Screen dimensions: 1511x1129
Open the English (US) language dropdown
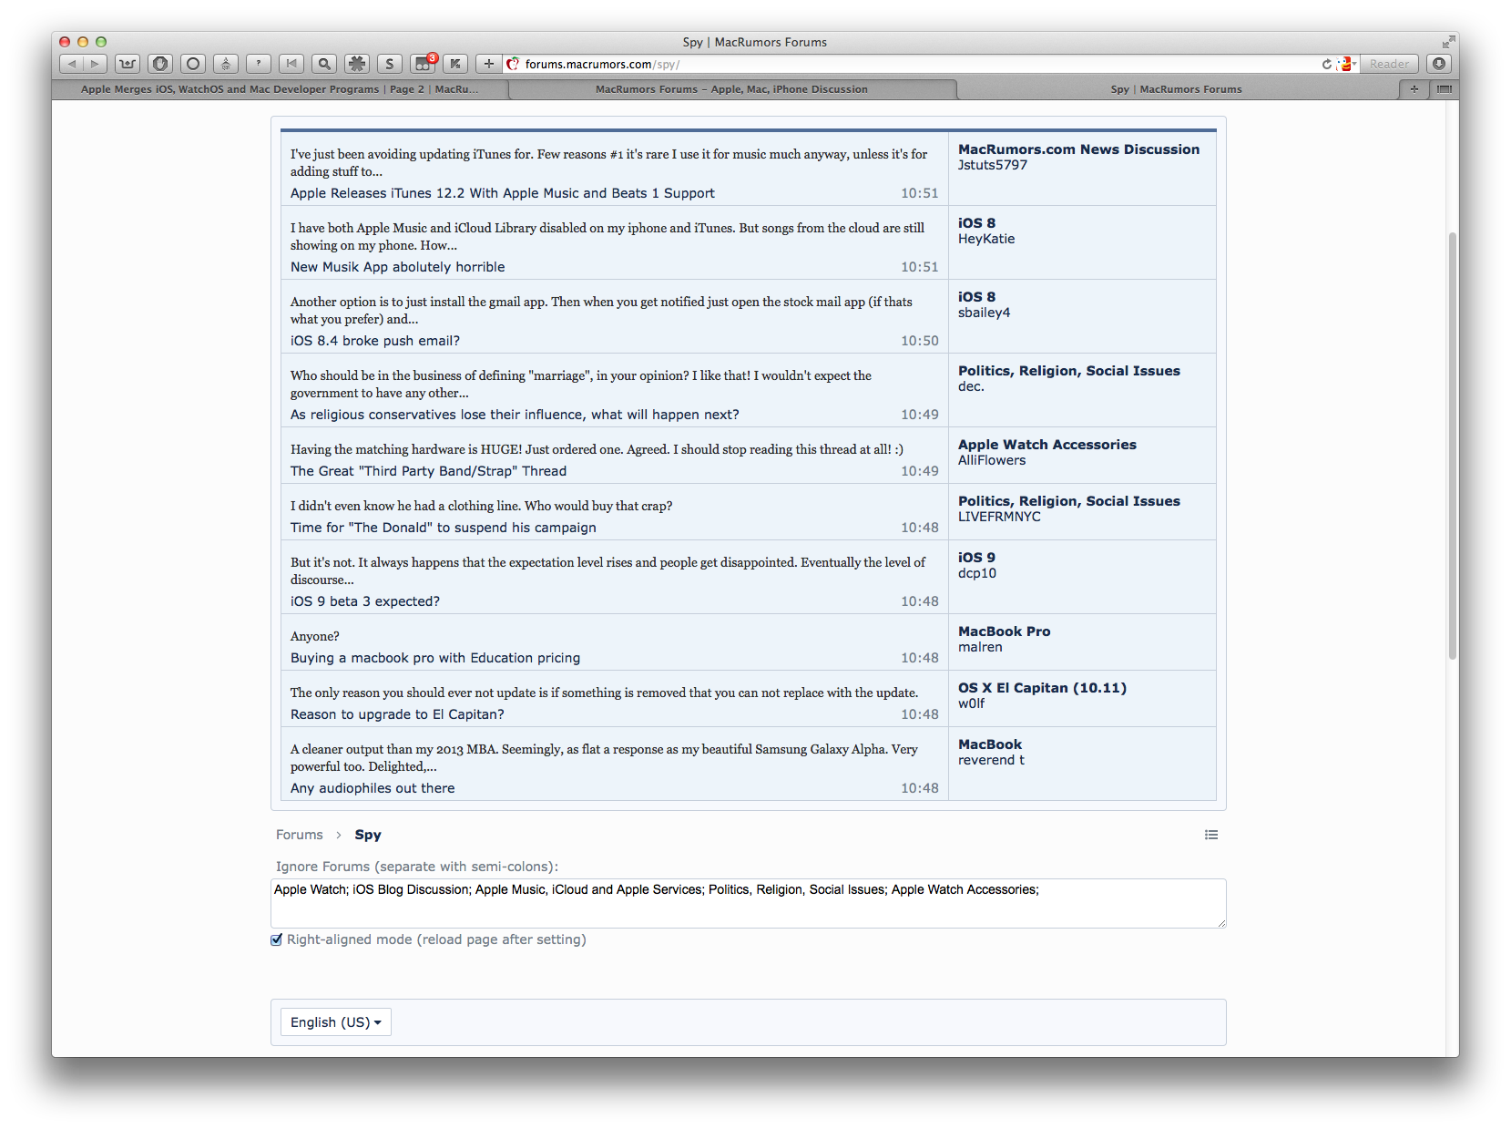(x=336, y=1022)
